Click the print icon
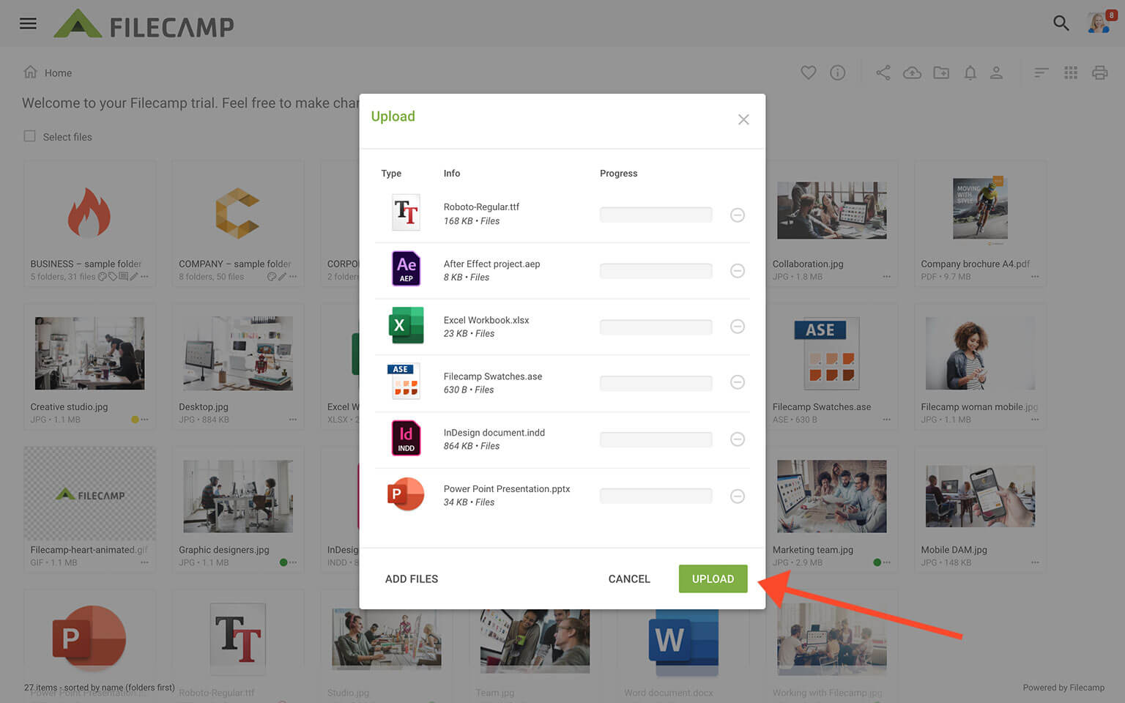The width and height of the screenshot is (1125, 703). click(x=1099, y=72)
